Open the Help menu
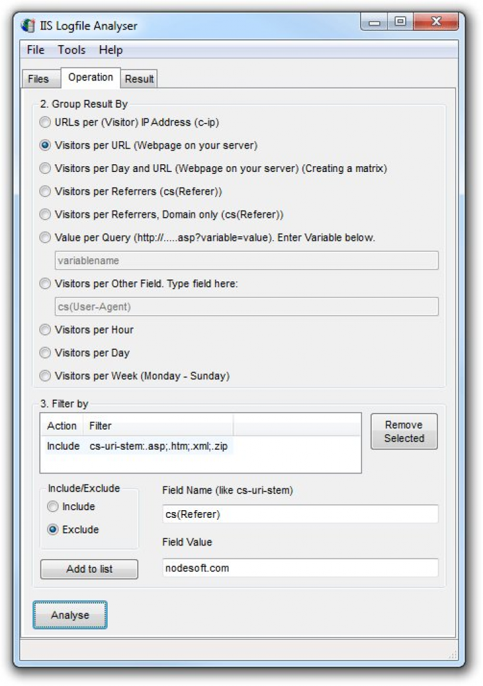 (111, 50)
